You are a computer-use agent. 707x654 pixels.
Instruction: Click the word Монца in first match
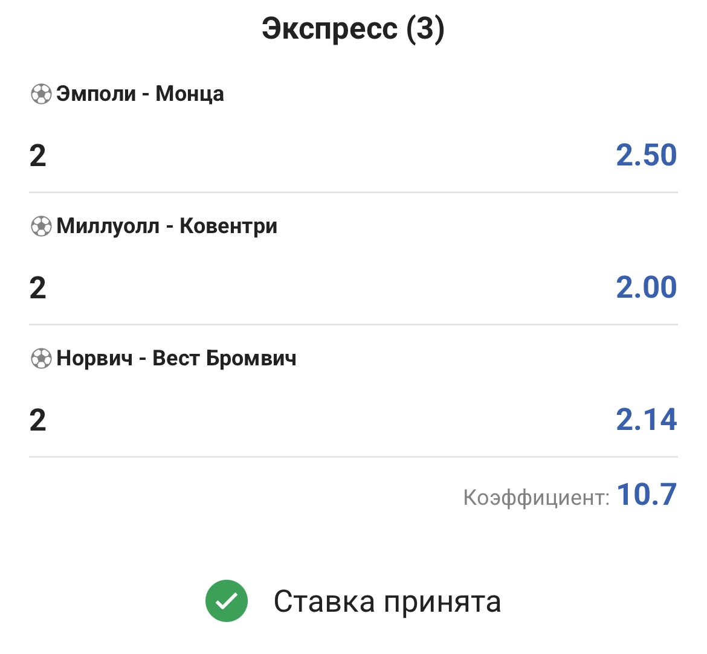[x=190, y=94]
